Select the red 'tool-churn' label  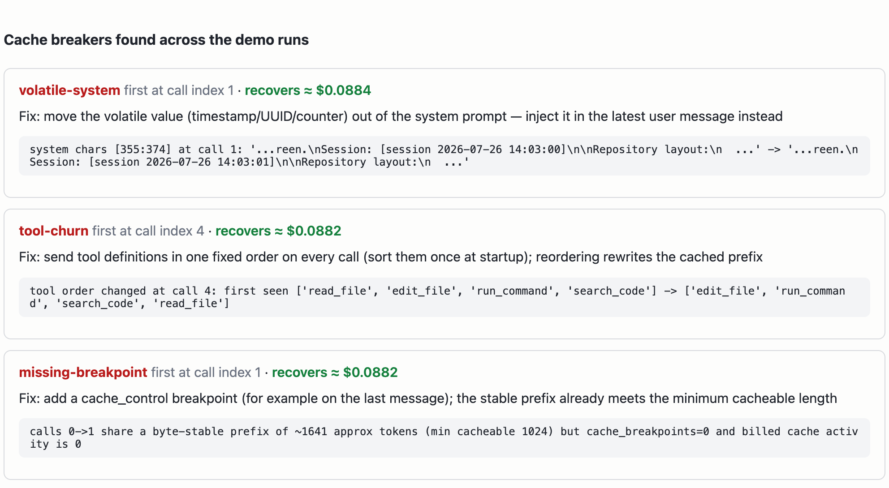pyautogui.click(x=54, y=231)
